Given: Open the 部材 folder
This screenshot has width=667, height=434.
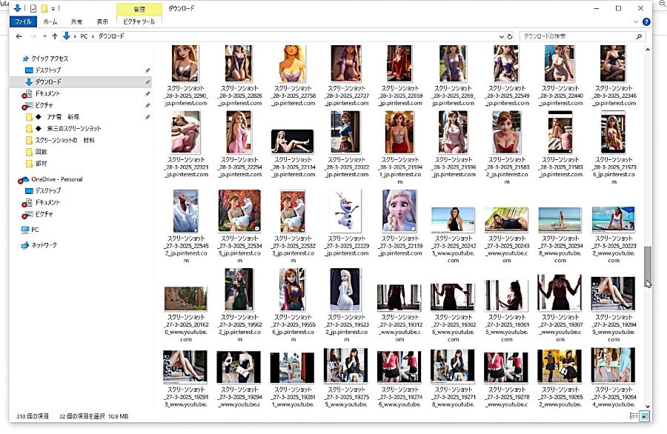Looking at the screenshot, I should [36, 164].
